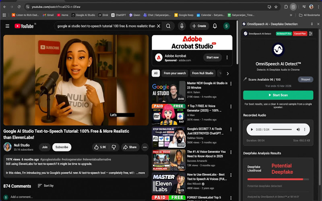Click the red Cancel Plan button
This screenshot has width=322, height=201.
(300, 33)
